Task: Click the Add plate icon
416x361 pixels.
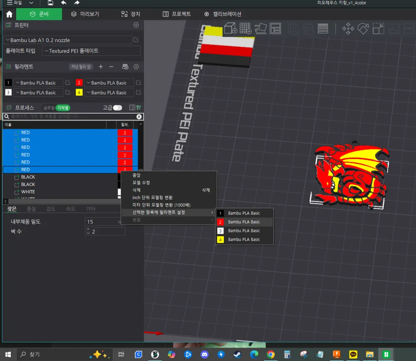Action: coord(245,28)
